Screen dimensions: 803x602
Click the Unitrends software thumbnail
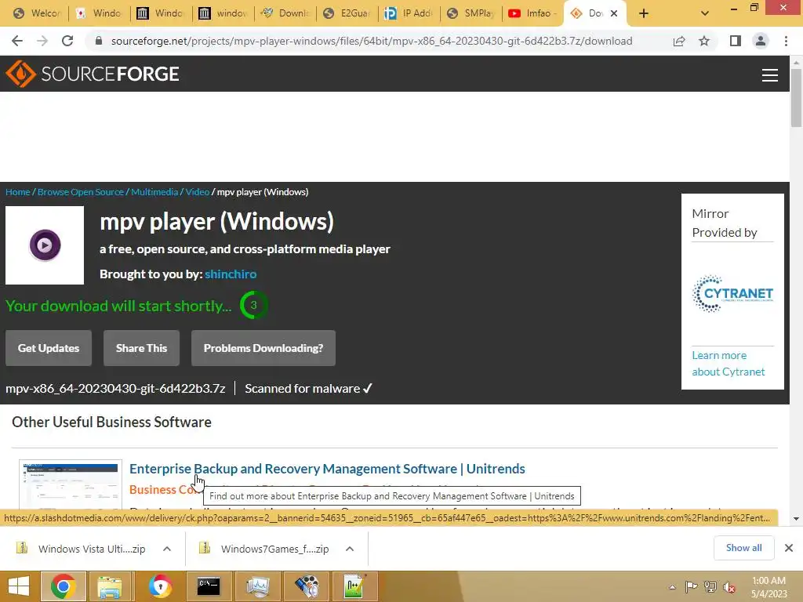point(70,484)
